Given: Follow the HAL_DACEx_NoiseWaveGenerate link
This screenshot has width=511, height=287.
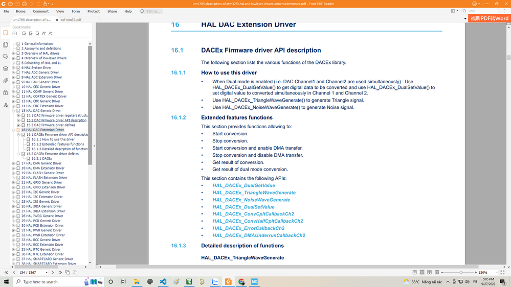Looking at the screenshot, I should [251, 200].
